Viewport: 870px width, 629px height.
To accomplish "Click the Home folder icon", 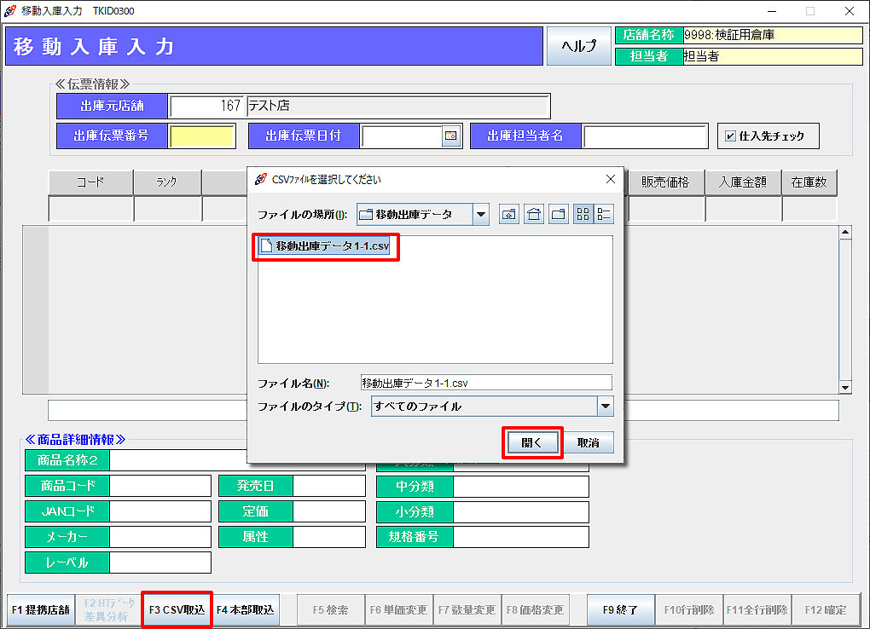I will click(534, 215).
